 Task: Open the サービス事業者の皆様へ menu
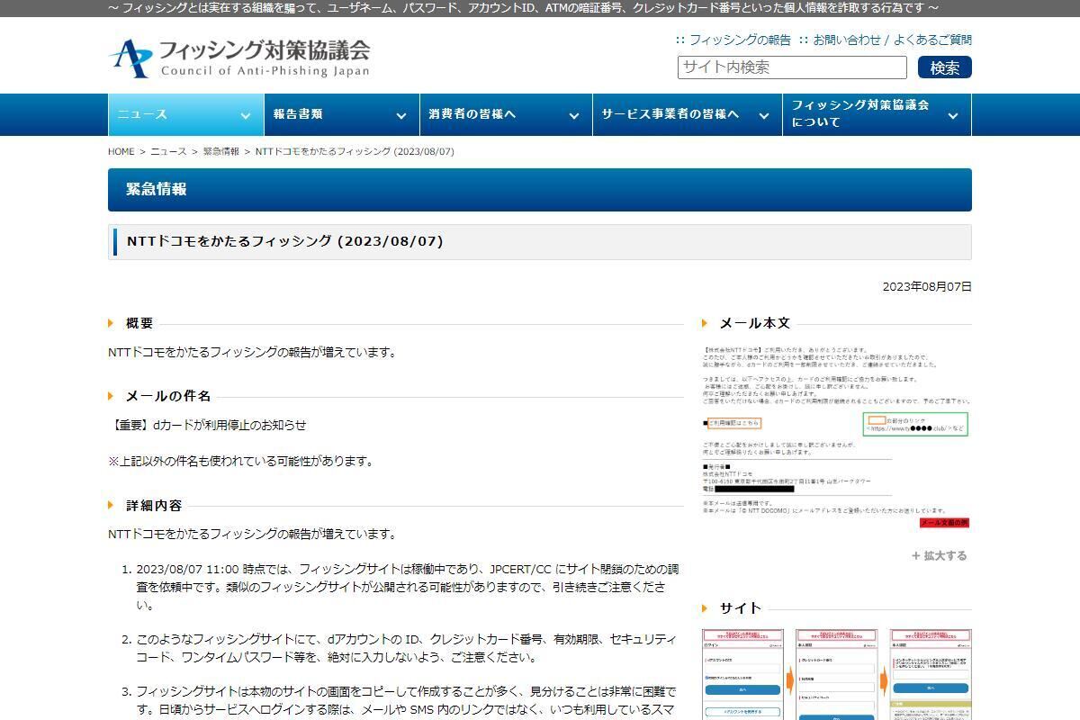coord(687,114)
